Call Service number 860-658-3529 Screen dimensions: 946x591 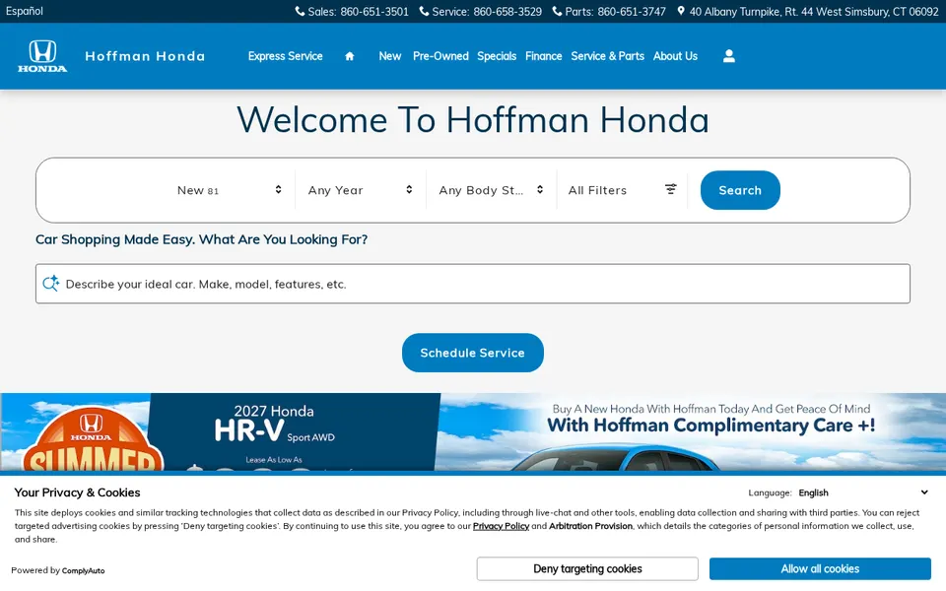pyautogui.click(x=507, y=12)
